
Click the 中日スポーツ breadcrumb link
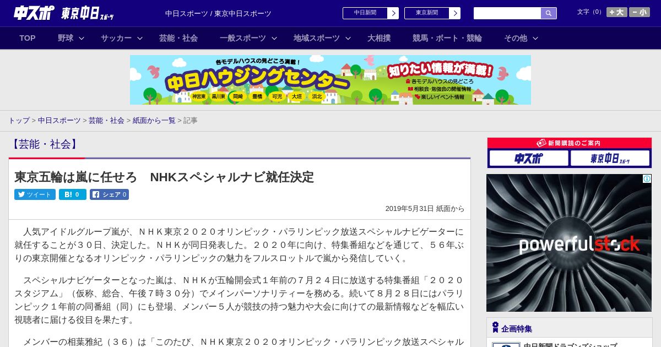(59, 120)
